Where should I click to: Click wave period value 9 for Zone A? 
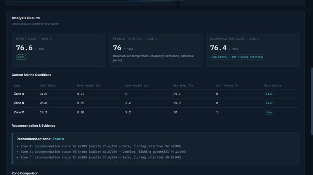point(126,94)
